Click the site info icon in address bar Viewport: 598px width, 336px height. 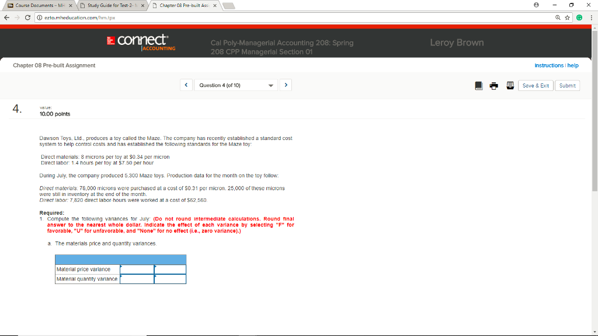click(x=39, y=17)
